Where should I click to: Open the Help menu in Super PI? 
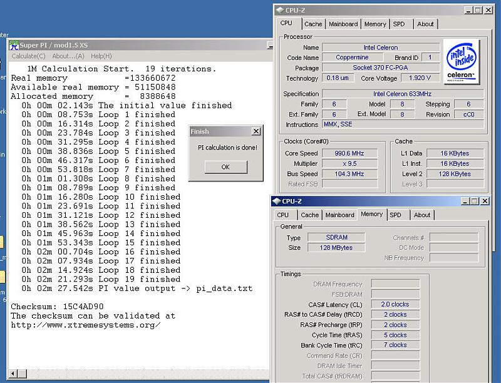click(101, 56)
